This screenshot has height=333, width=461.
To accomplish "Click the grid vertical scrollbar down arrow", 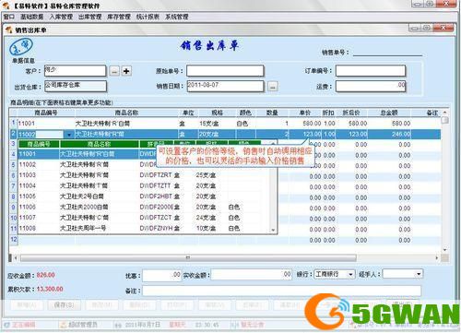I will (444, 250).
